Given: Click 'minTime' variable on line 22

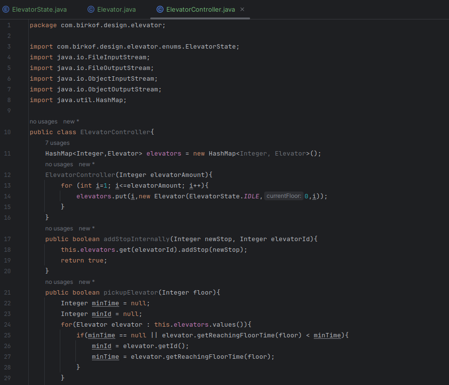Looking at the screenshot, I should click(x=106, y=303).
